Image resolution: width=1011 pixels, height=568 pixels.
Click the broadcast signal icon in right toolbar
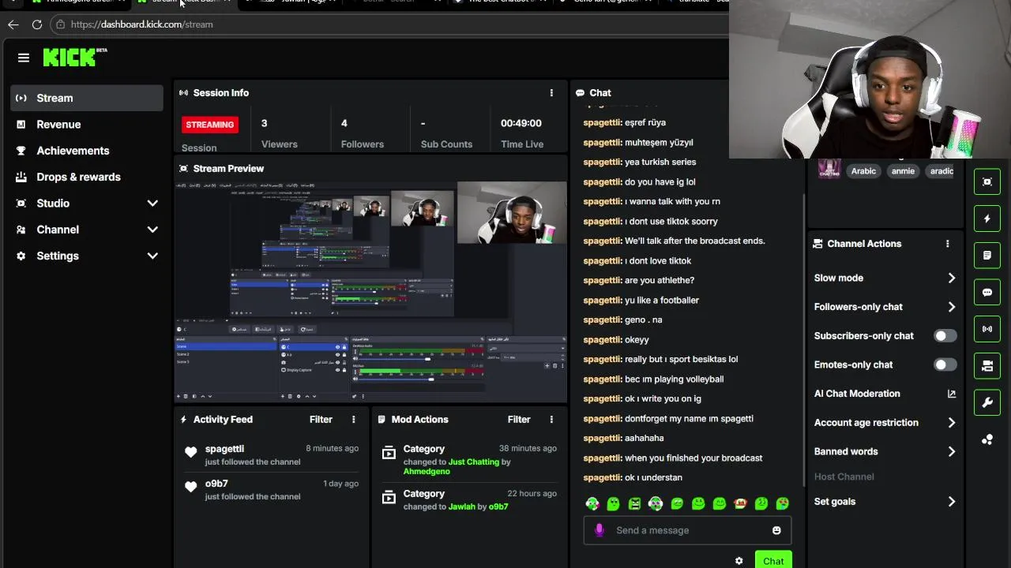point(987,329)
